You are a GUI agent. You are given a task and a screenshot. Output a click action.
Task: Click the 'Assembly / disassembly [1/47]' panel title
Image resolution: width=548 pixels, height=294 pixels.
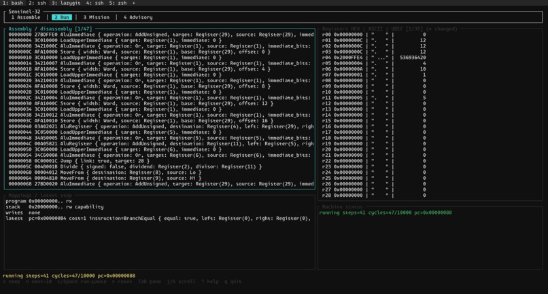tap(50, 29)
